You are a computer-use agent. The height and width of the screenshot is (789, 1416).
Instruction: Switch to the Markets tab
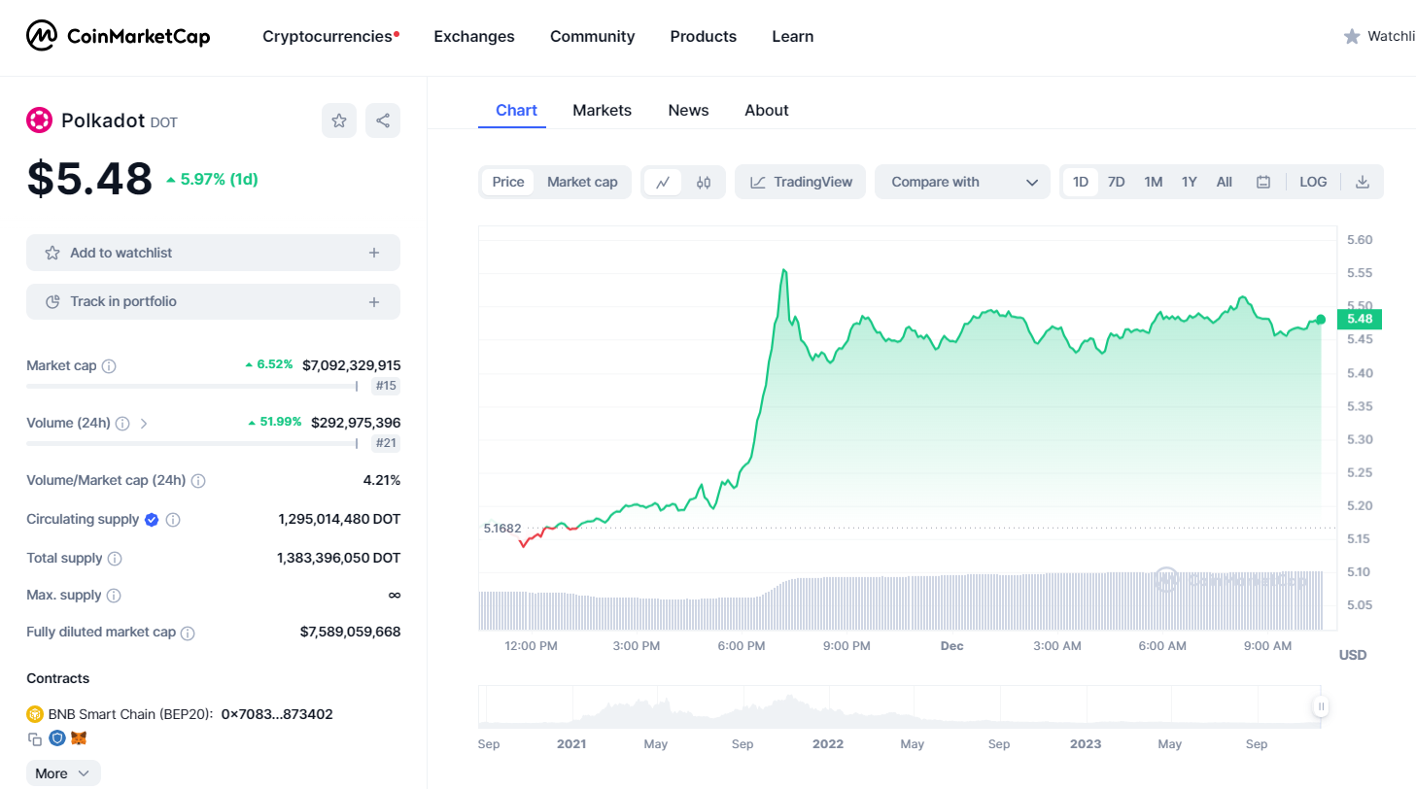603,111
